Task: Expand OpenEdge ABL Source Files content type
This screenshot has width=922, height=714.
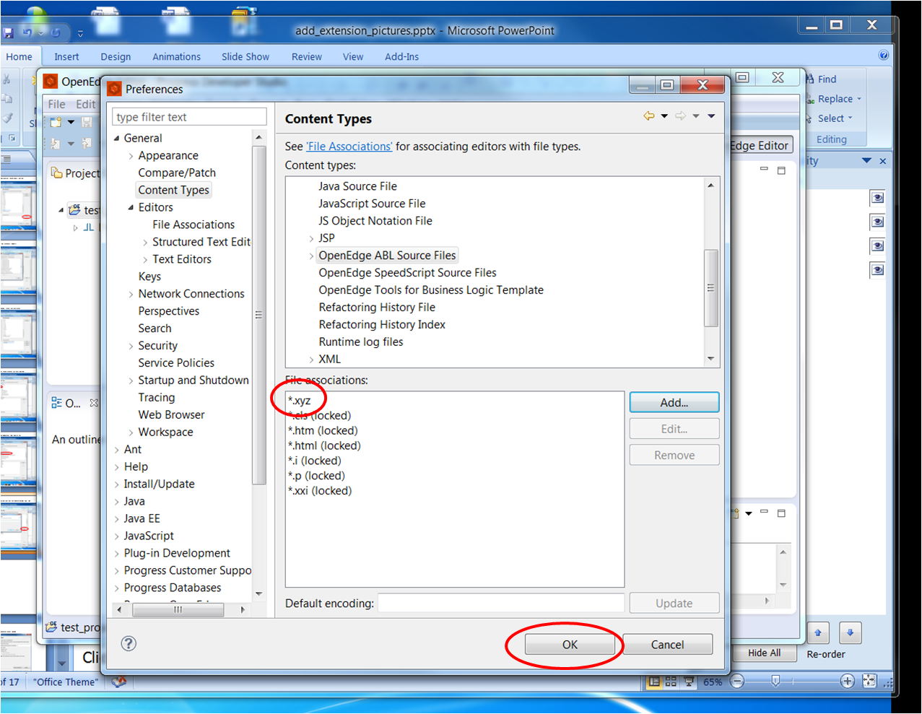Action: pos(311,256)
